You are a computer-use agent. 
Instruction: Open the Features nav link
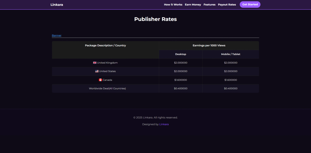click(209, 5)
